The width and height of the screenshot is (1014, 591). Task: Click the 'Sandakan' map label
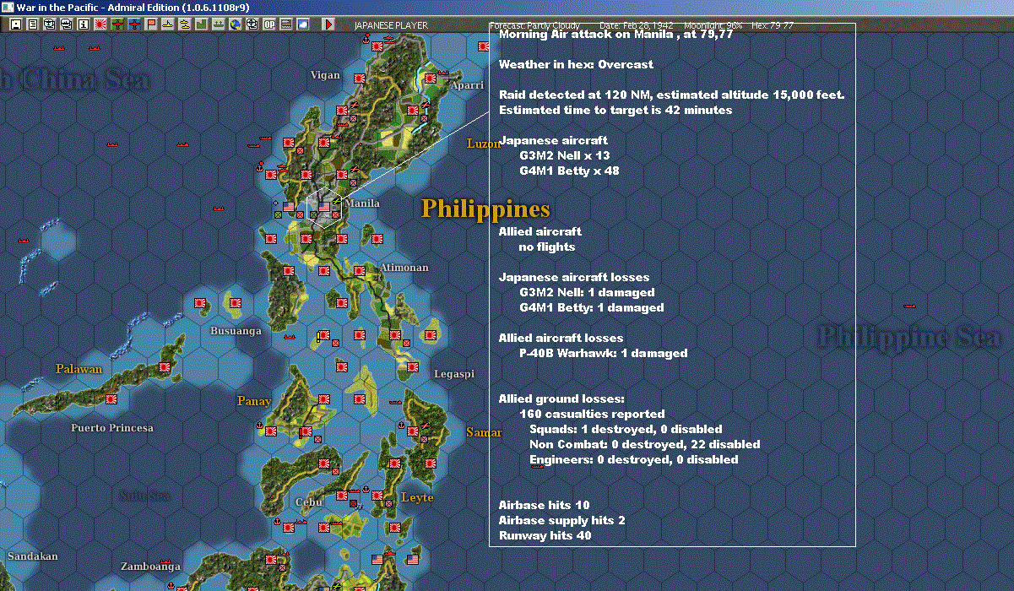32,556
